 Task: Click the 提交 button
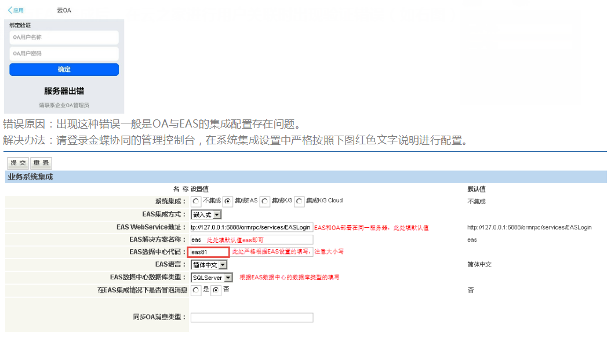[18, 163]
